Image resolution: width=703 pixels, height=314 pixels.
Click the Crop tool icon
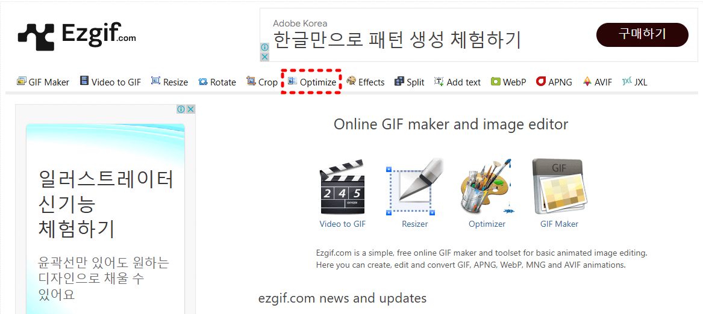tap(251, 81)
